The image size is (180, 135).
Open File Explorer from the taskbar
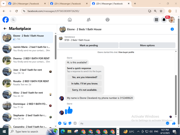[69, 132]
